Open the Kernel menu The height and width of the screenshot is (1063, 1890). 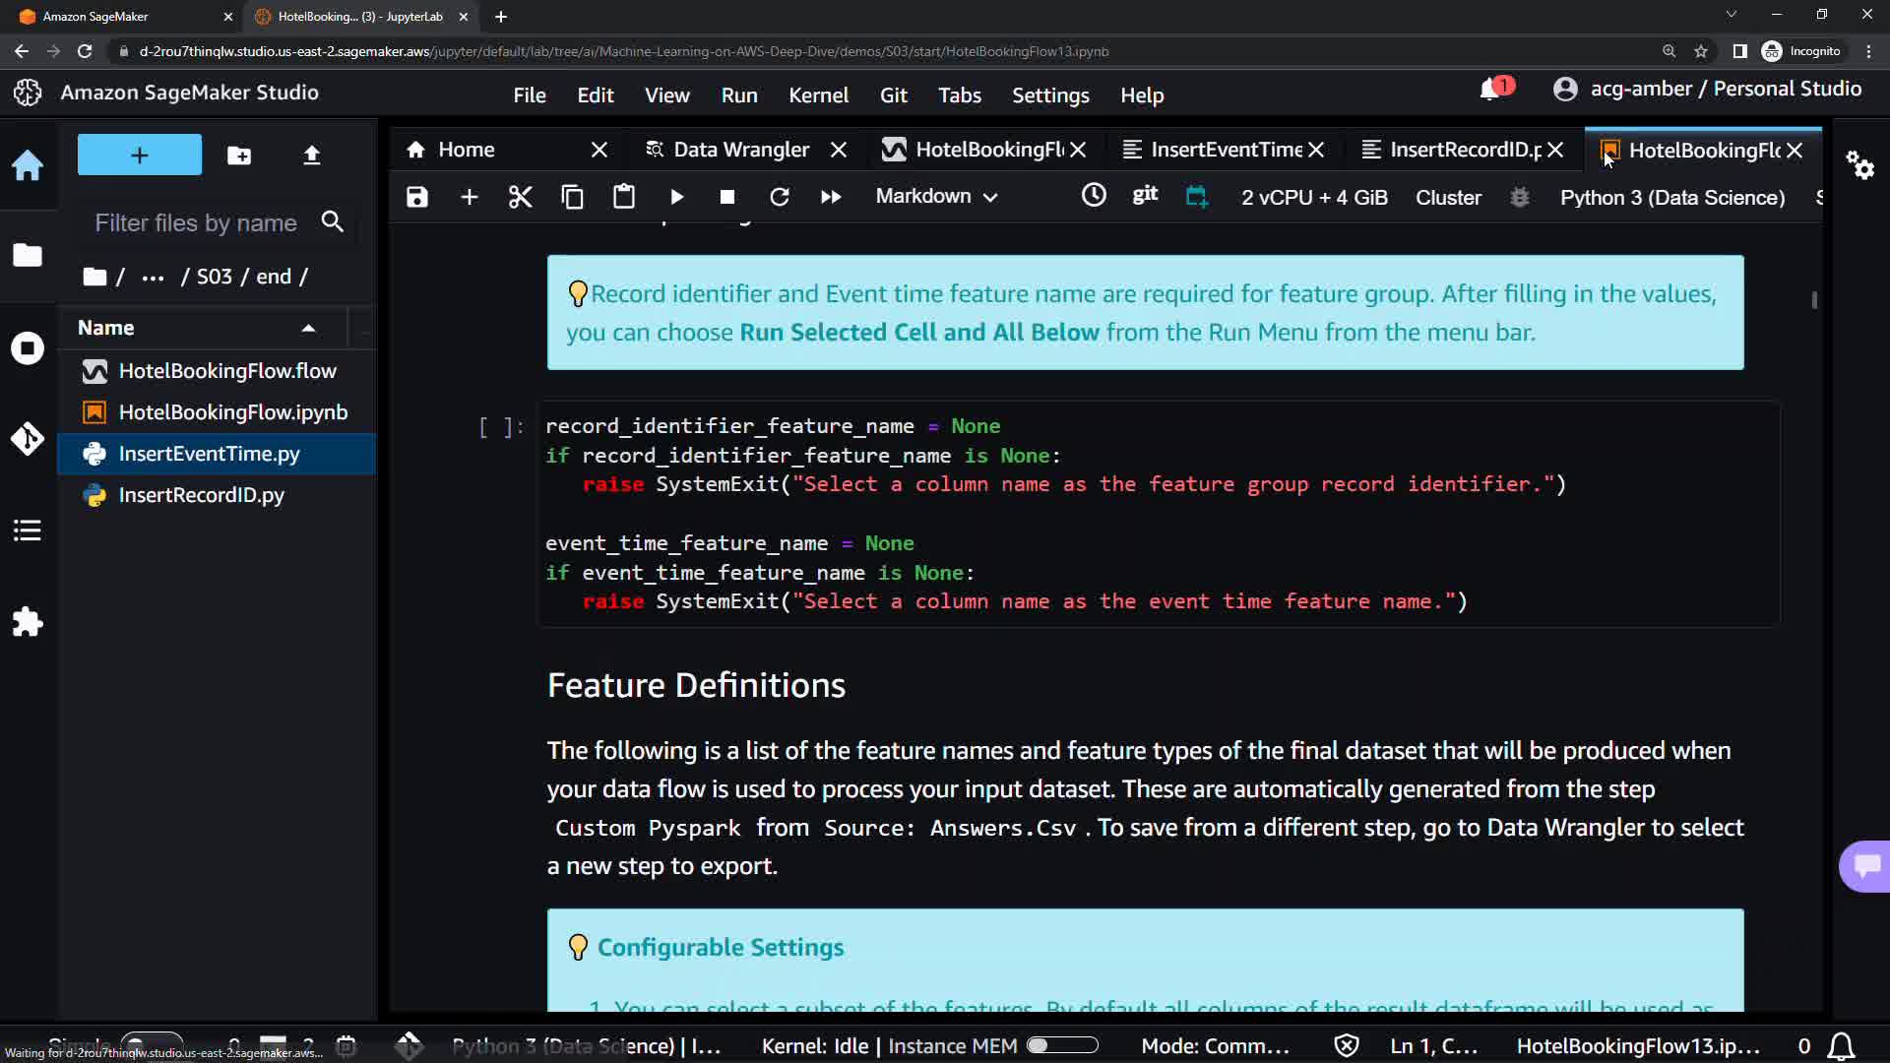pyautogui.click(x=817, y=95)
